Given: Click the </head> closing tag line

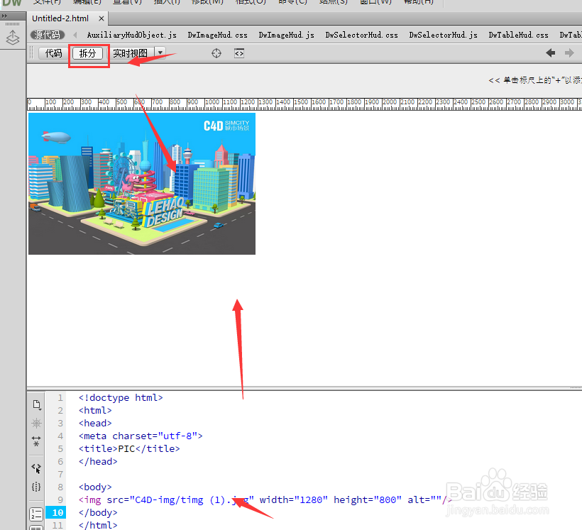Looking at the screenshot, I should pos(98,462).
